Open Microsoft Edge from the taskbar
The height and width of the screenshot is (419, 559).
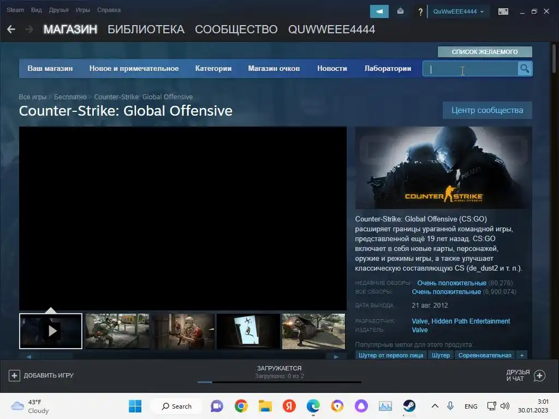point(313,406)
